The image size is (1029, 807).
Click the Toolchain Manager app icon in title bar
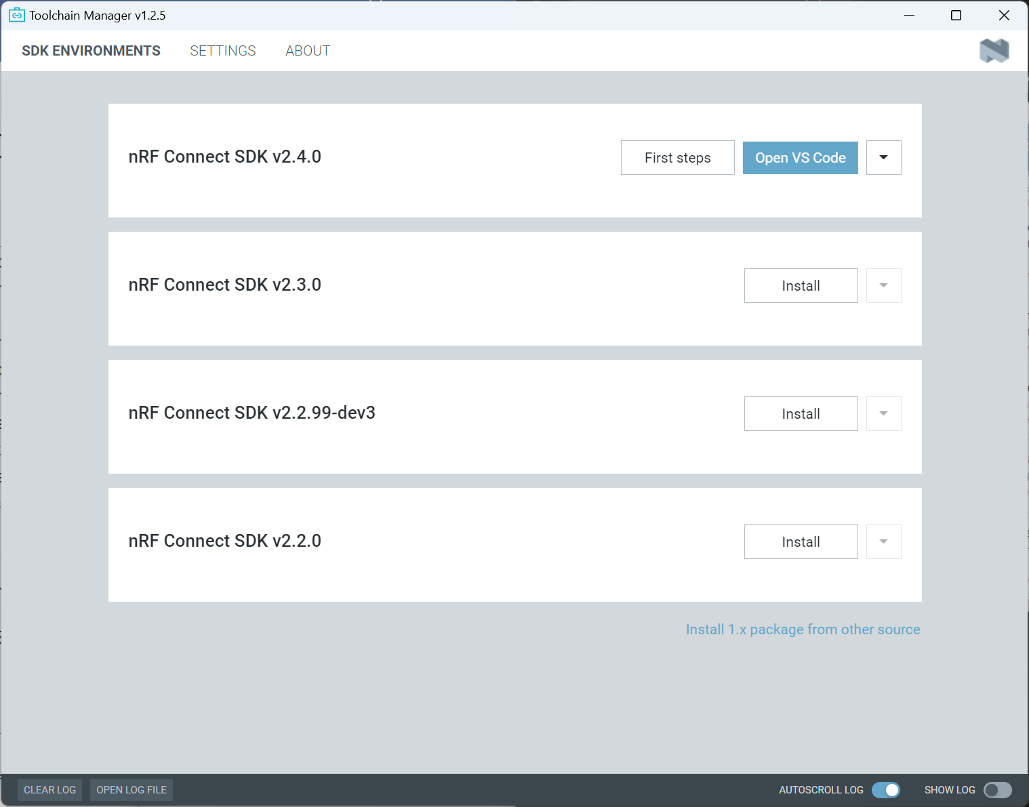[16, 15]
